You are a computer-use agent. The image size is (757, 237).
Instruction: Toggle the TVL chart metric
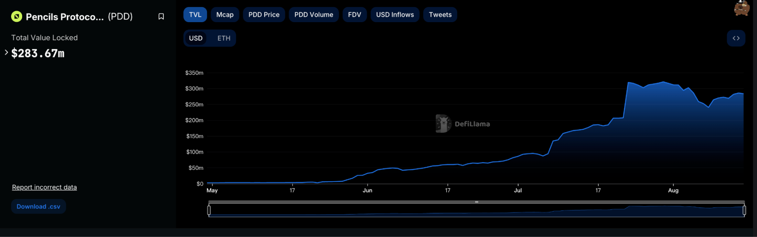pyautogui.click(x=195, y=15)
